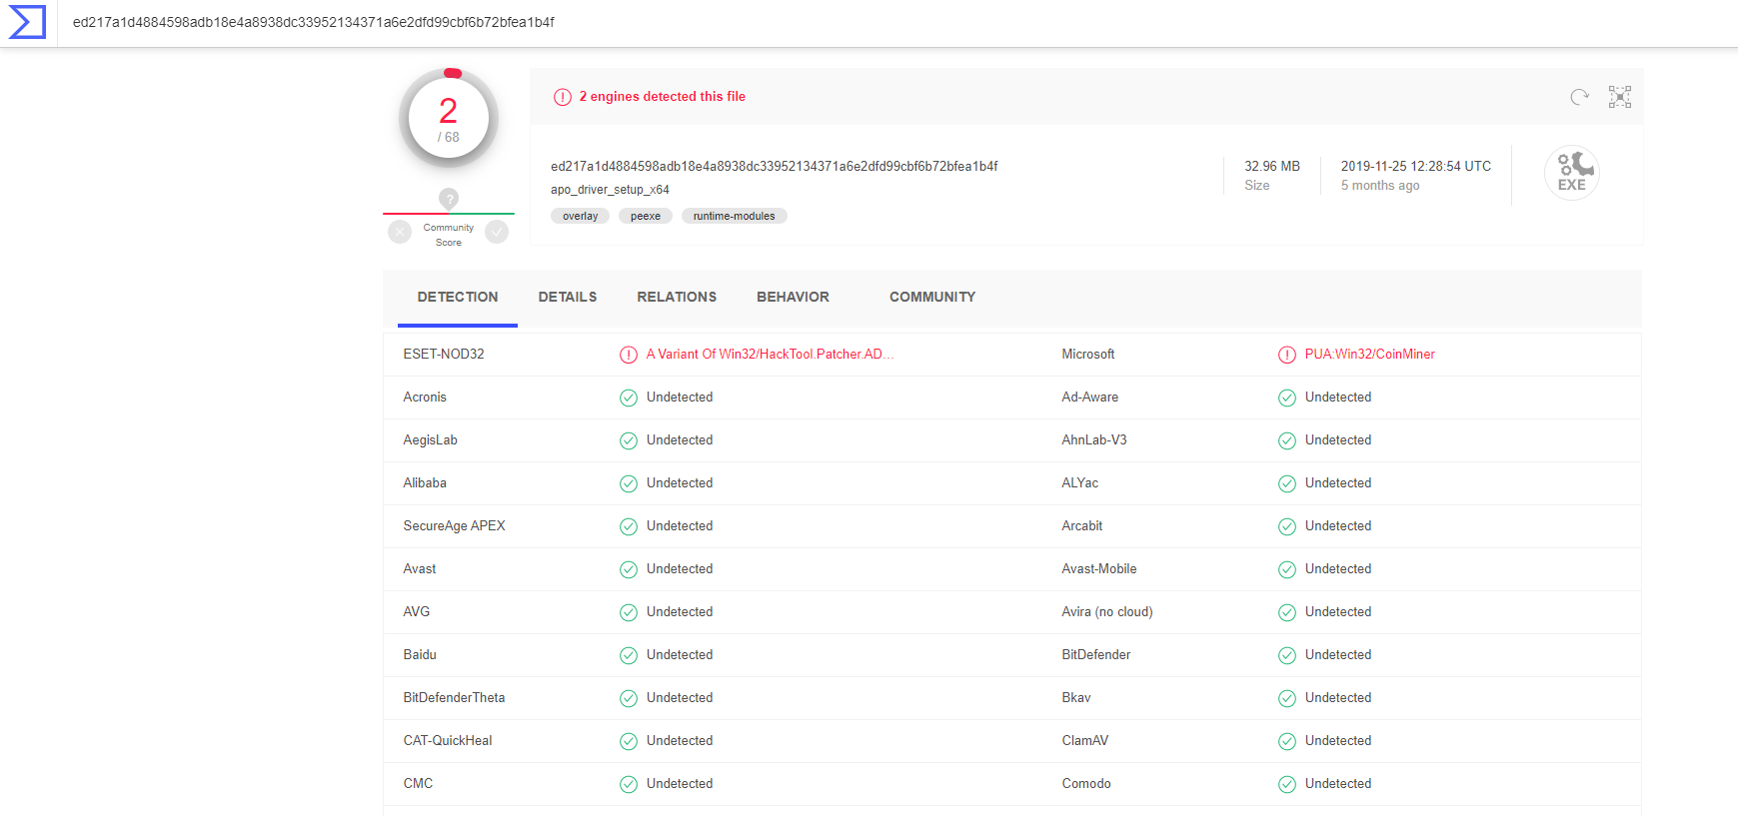Click the 'A Variant Of Win32/HackTool.Patcher.AD...' detection
This screenshot has width=1738, height=816.
coord(771,355)
